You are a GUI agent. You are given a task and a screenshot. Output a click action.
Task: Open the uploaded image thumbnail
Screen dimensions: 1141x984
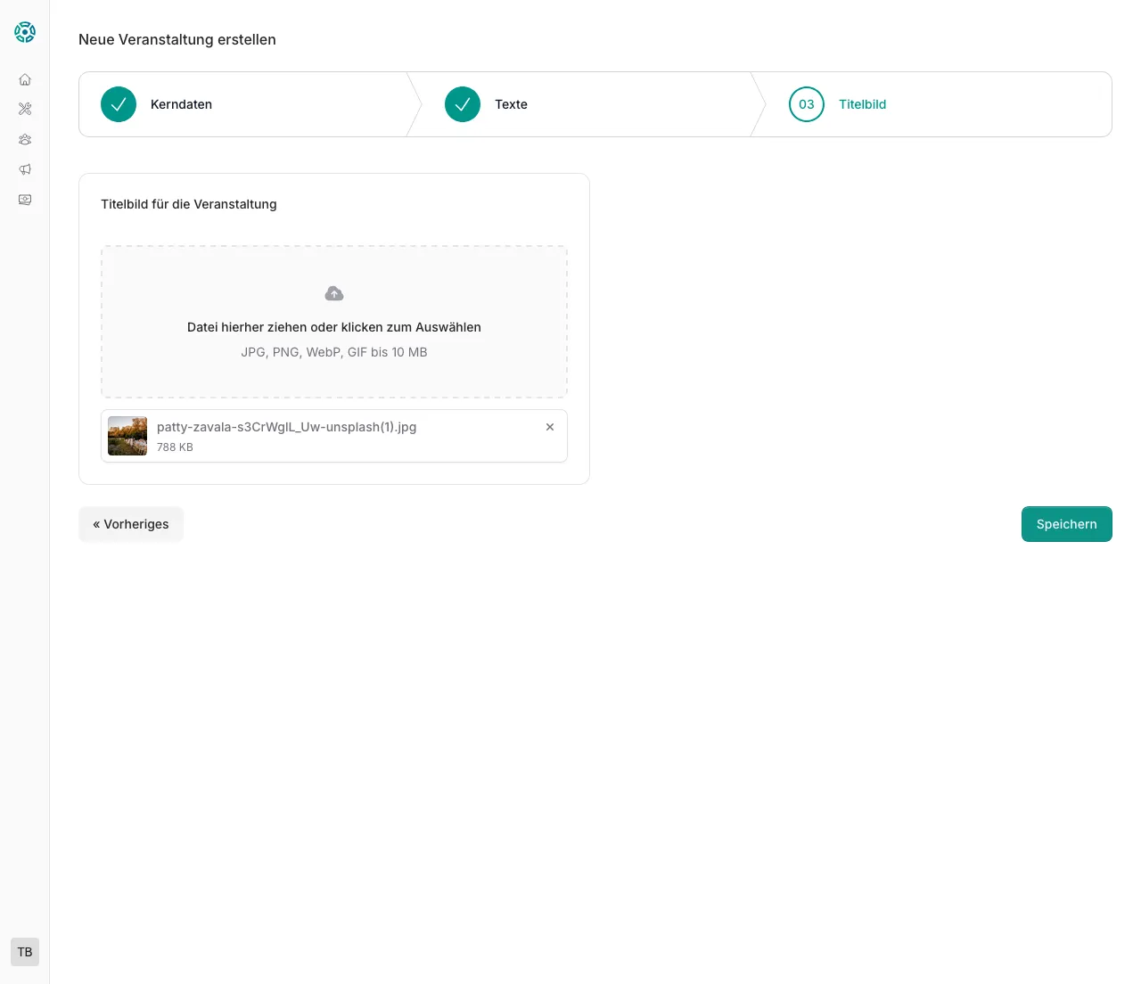click(x=127, y=436)
